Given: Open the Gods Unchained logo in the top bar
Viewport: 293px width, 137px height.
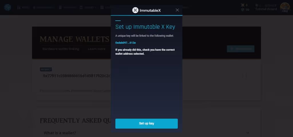Looking at the screenshot, I should coord(7,7).
